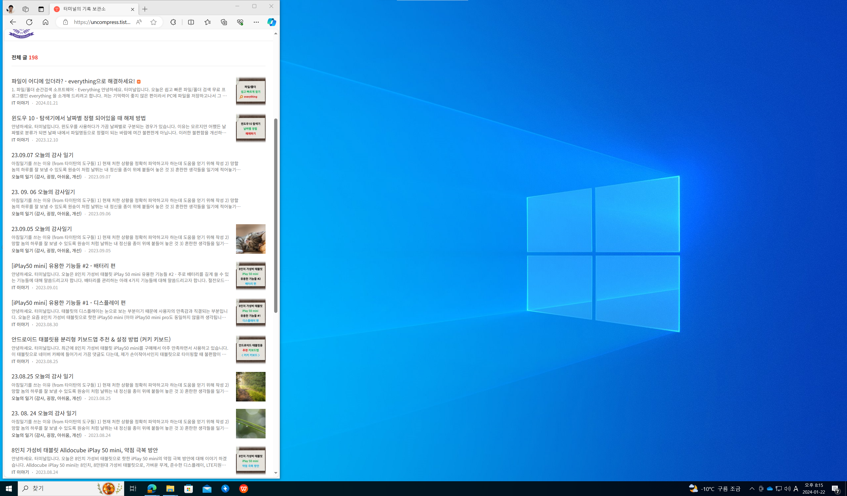
Task: Open the Extensions puzzle icon
Action: (x=173, y=22)
